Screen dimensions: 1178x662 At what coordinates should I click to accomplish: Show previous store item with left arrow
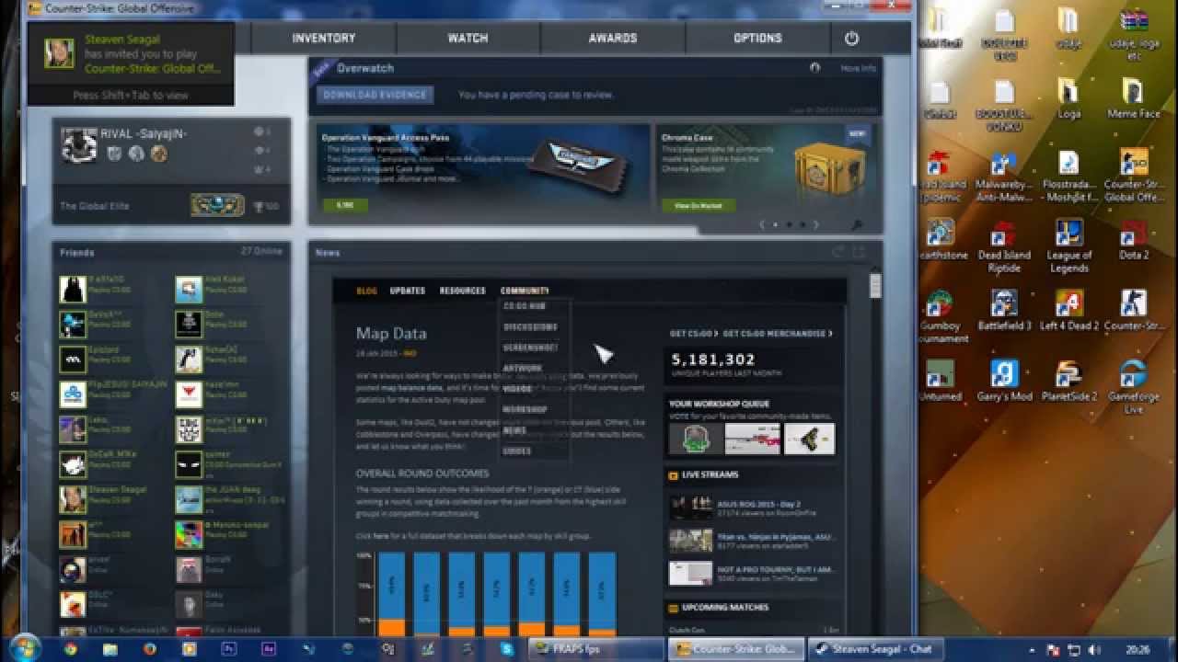[761, 225]
